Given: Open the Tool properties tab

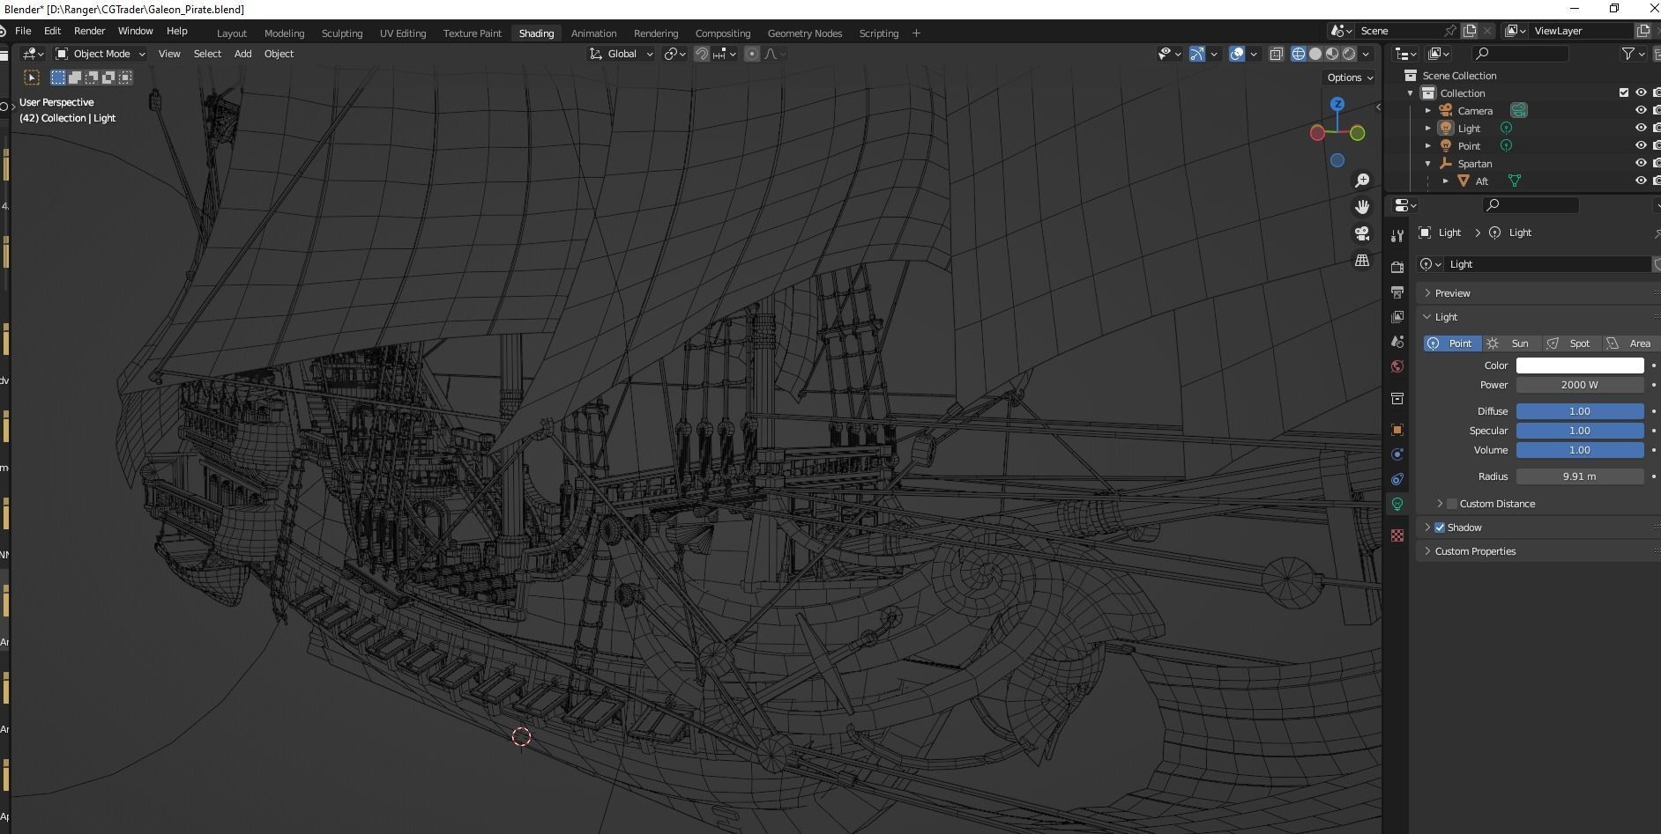Looking at the screenshot, I should (x=1397, y=235).
